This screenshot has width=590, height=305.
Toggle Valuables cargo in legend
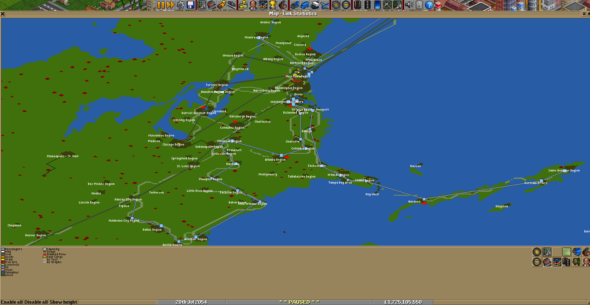(11, 272)
